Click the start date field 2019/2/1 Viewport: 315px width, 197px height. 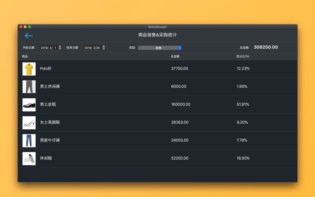click(49, 48)
